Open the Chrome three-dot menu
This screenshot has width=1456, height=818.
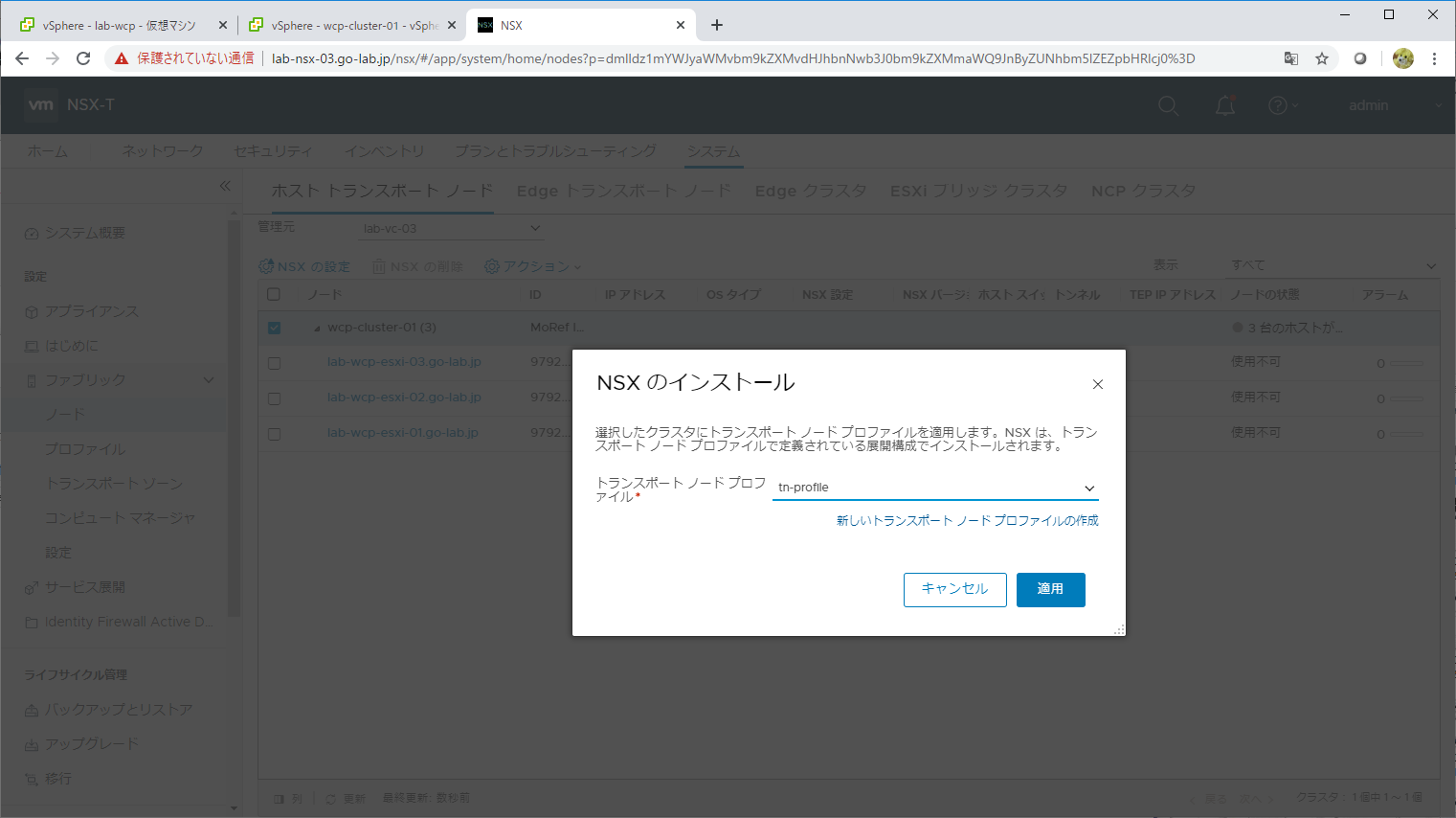1434,58
